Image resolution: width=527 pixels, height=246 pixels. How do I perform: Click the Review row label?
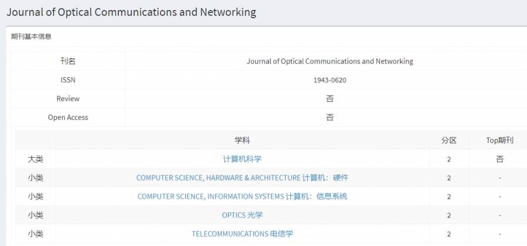[68, 99]
